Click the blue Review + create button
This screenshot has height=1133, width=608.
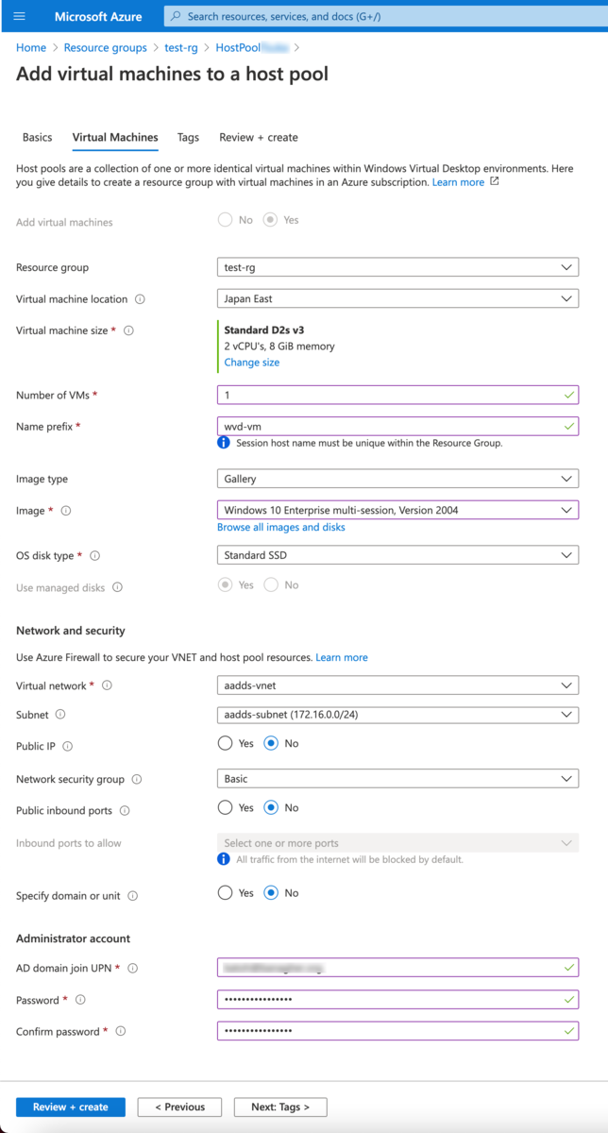[x=71, y=1107]
